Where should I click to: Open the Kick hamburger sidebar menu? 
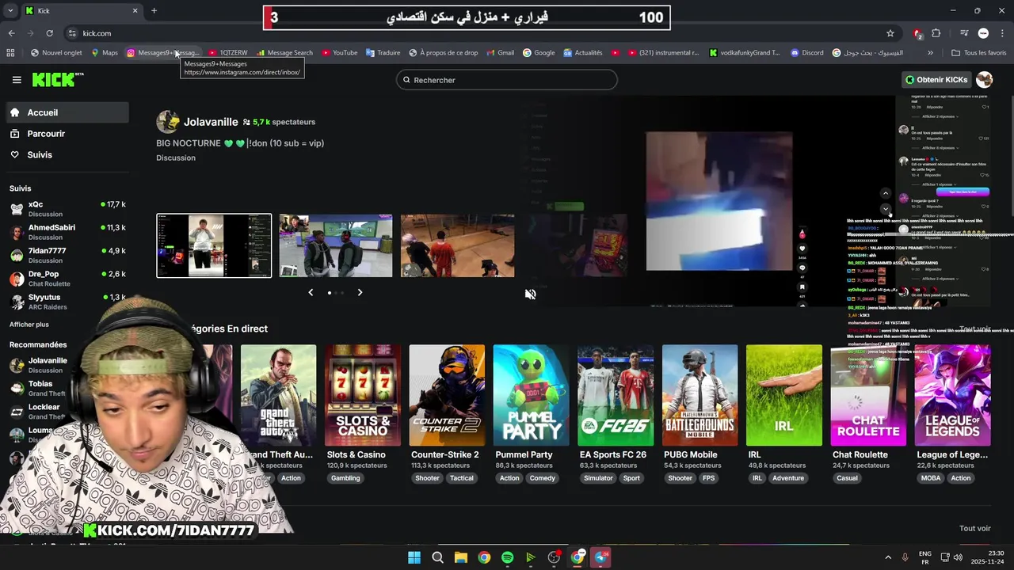point(17,80)
